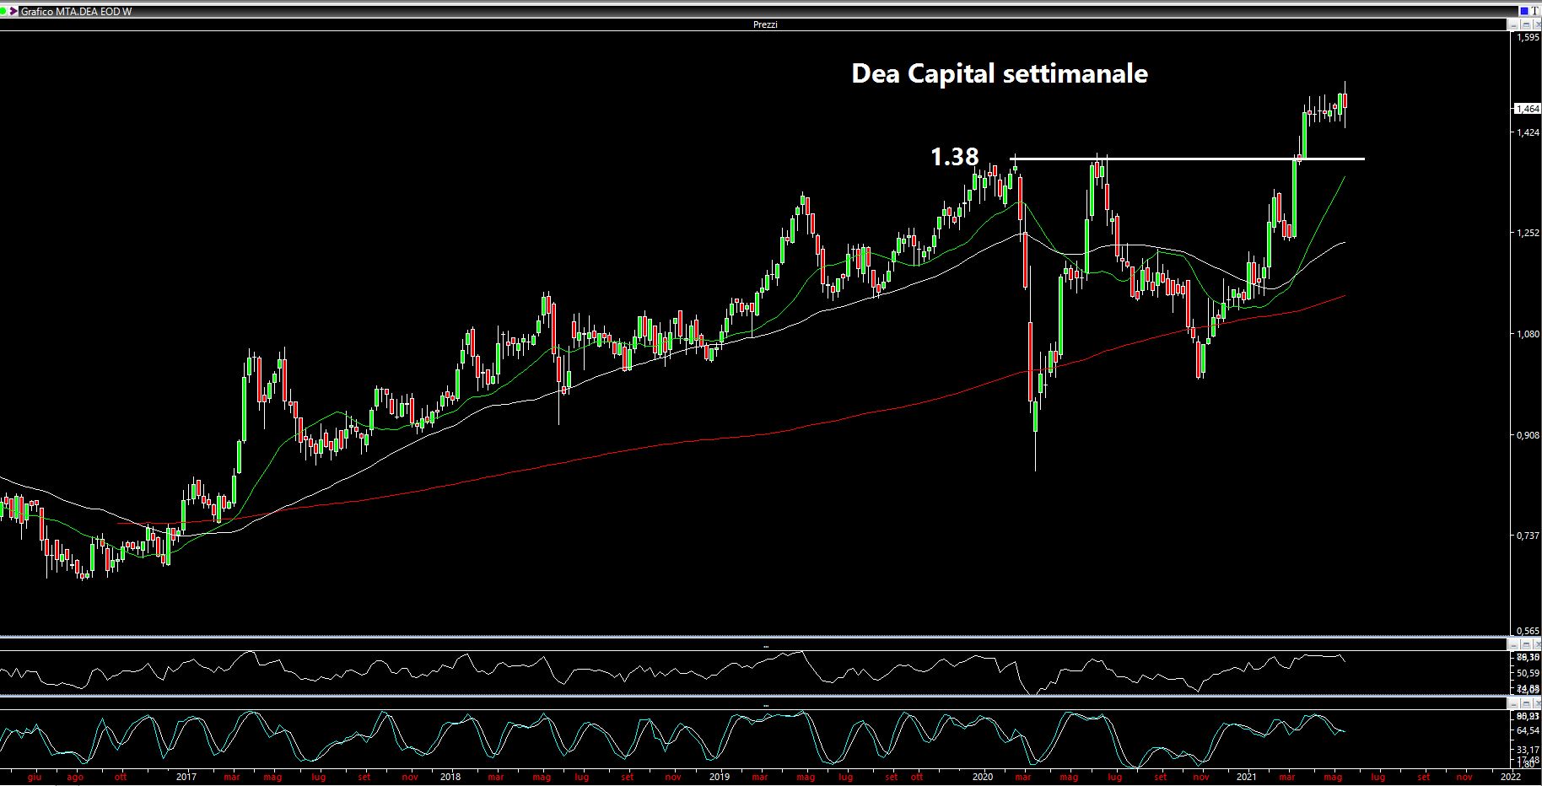
Task: Maximize the bottom stochastic pane
Action: tap(1526, 703)
